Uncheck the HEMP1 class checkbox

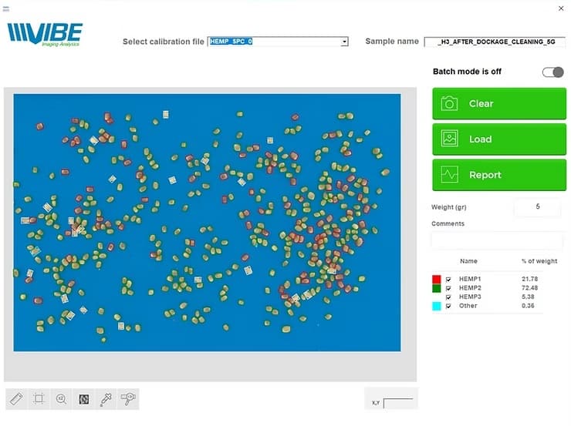tap(448, 280)
